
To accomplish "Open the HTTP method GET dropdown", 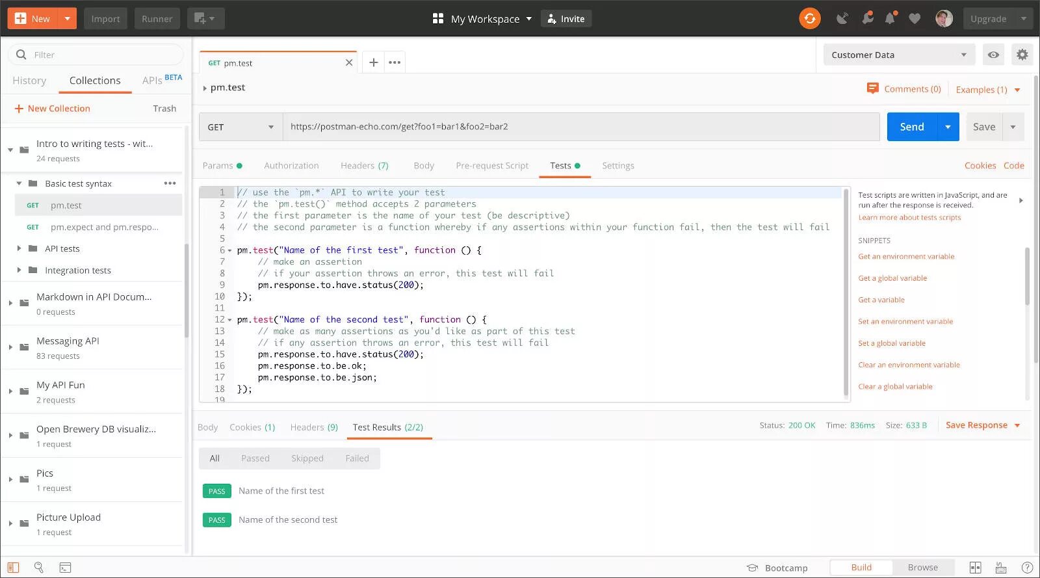I will coord(240,127).
